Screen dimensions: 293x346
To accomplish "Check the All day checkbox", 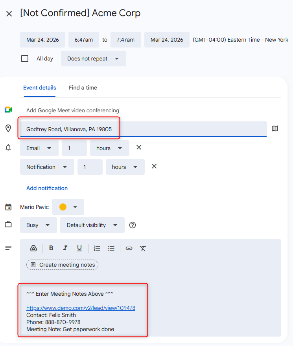I will (x=25, y=59).
